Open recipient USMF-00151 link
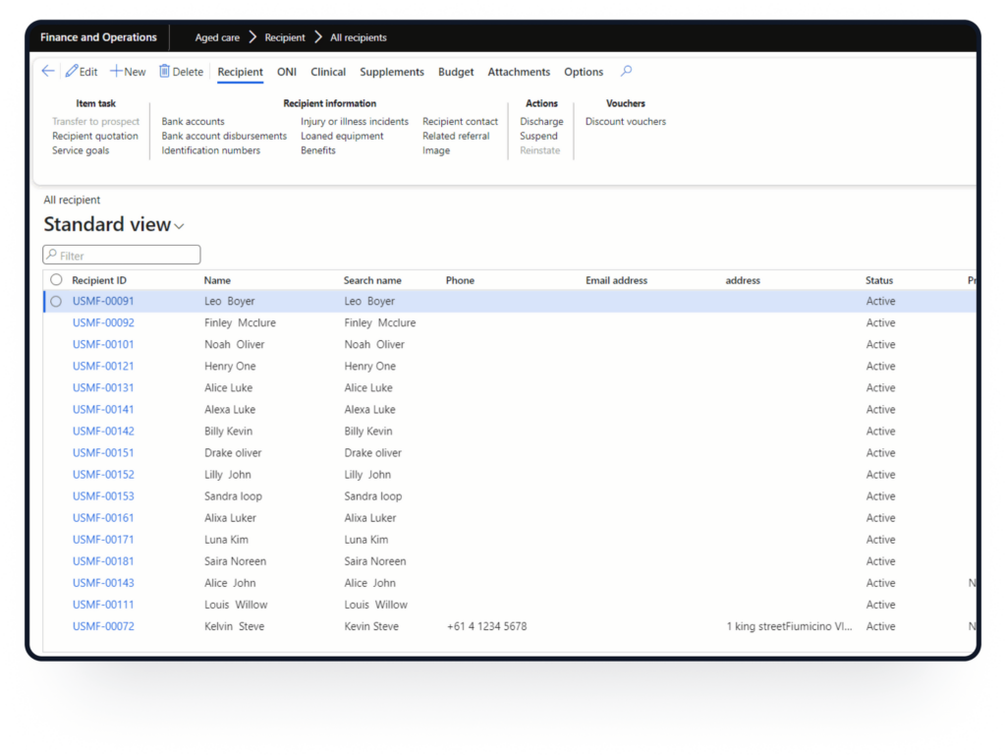 tap(103, 452)
